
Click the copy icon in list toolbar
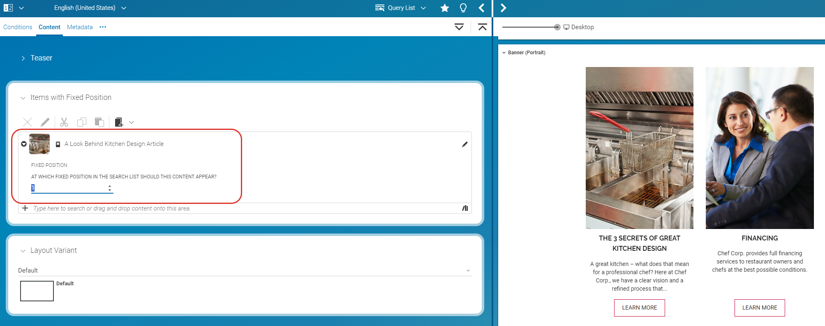pos(82,122)
